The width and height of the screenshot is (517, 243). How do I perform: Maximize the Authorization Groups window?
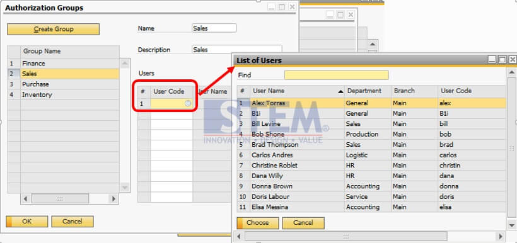click(x=282, y=7)
